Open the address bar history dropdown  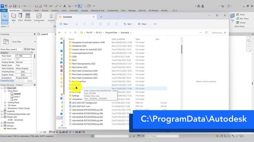coord(200,32)
